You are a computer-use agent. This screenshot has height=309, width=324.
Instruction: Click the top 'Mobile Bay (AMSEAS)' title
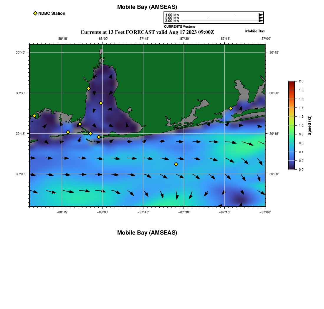click(147, 7)
